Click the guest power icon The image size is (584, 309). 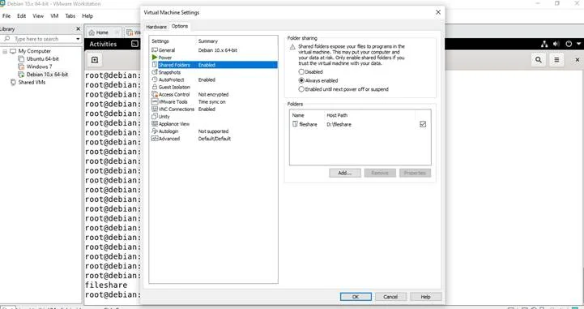pos(569,44)
